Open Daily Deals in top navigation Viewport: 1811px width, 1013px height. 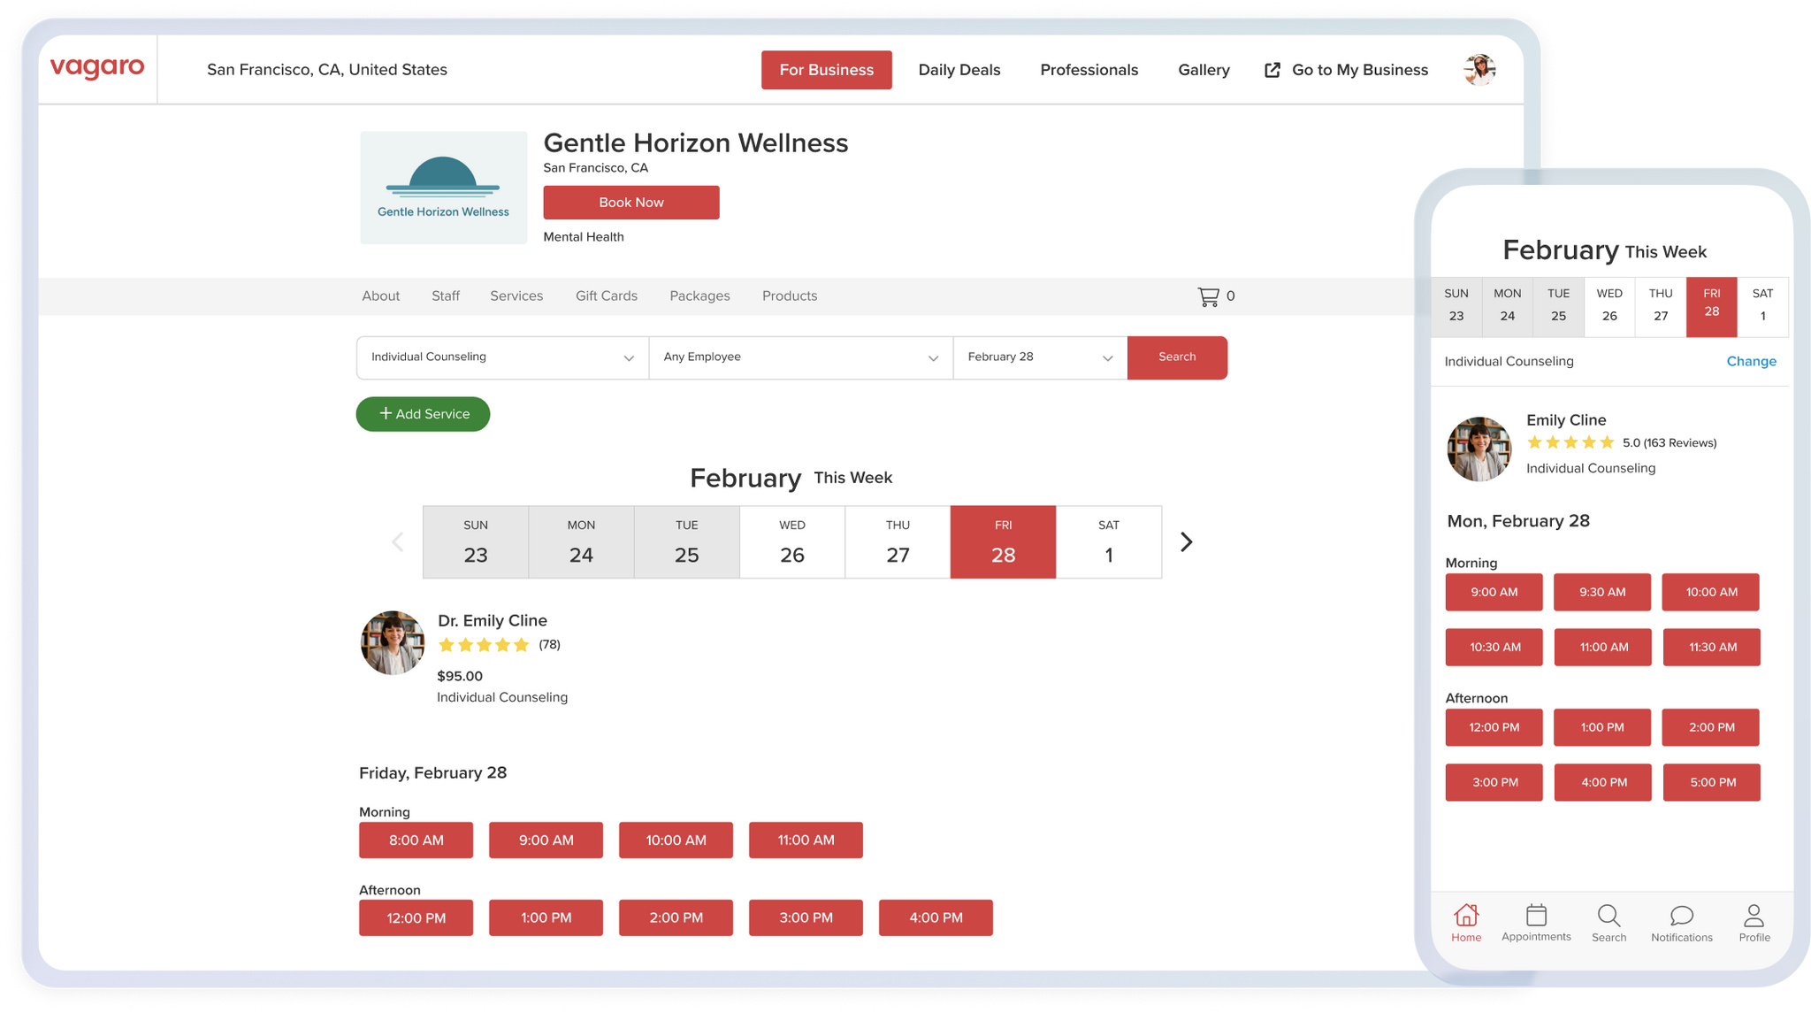[x=959, y=70]
